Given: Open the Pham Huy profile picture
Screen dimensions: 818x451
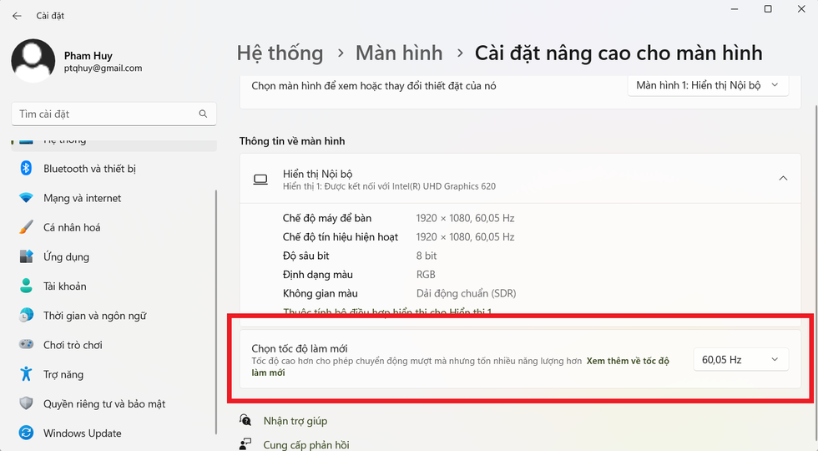Looking at the screenshot, I should [33, 60].
